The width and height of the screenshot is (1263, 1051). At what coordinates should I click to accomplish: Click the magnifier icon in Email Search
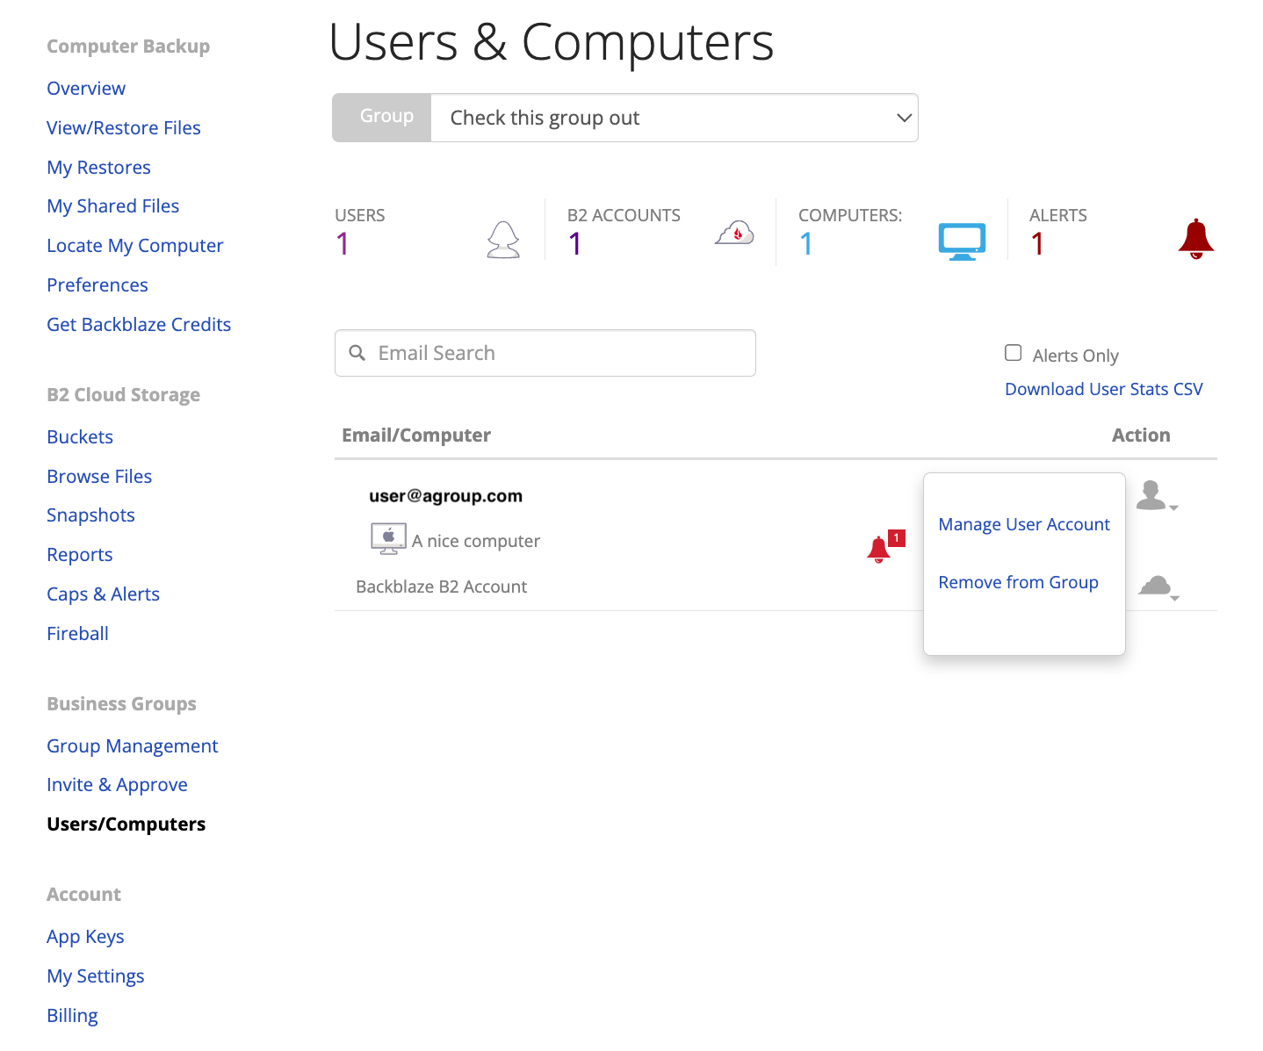pos(357,353)
